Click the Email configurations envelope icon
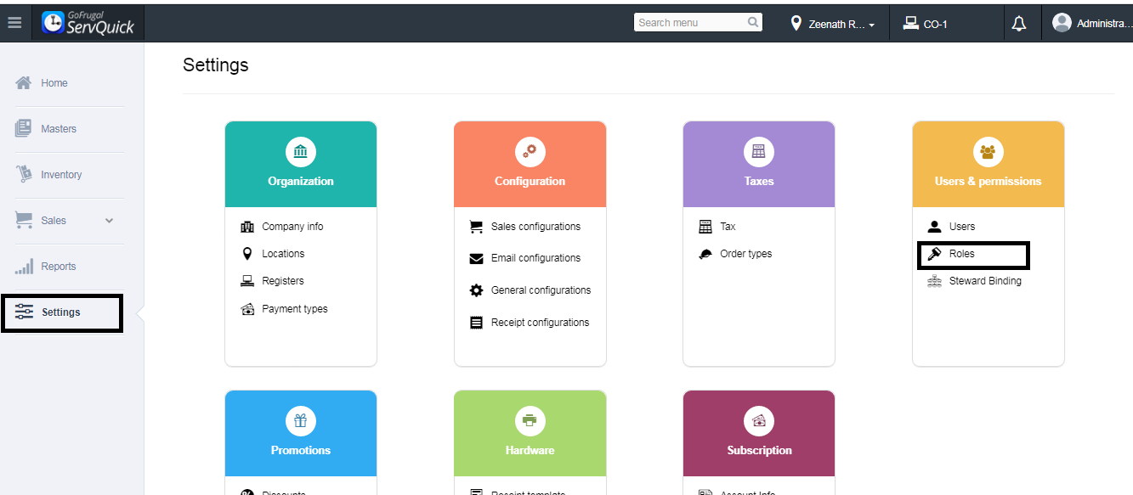This screenshot has height=495, width=1133. [476, 258]
